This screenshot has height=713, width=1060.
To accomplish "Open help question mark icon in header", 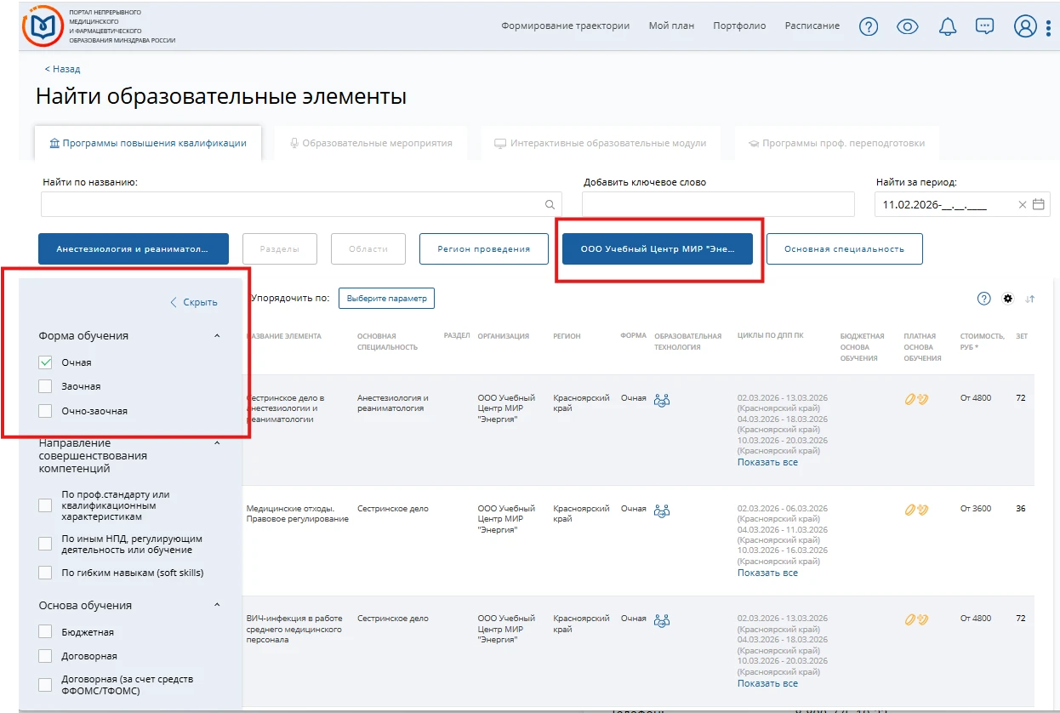I will point(868,26).
